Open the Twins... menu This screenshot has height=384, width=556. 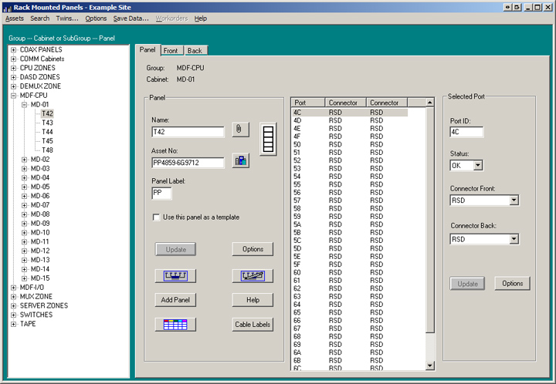[67, 19]
